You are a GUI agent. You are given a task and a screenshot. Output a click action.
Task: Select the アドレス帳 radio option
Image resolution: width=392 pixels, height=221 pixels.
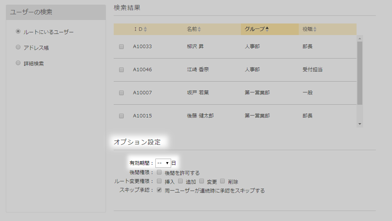tap(18, 47)
